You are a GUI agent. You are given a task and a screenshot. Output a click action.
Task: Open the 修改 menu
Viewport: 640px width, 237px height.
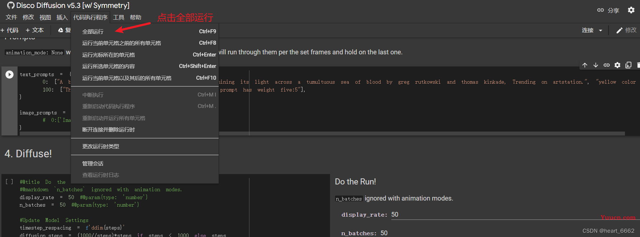point(28,17)
